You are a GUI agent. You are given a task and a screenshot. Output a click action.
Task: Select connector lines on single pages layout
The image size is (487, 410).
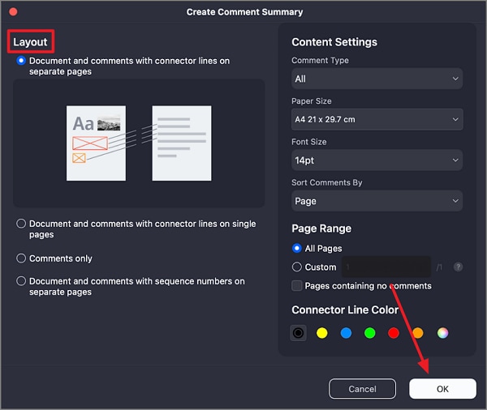tap(21, 224)
